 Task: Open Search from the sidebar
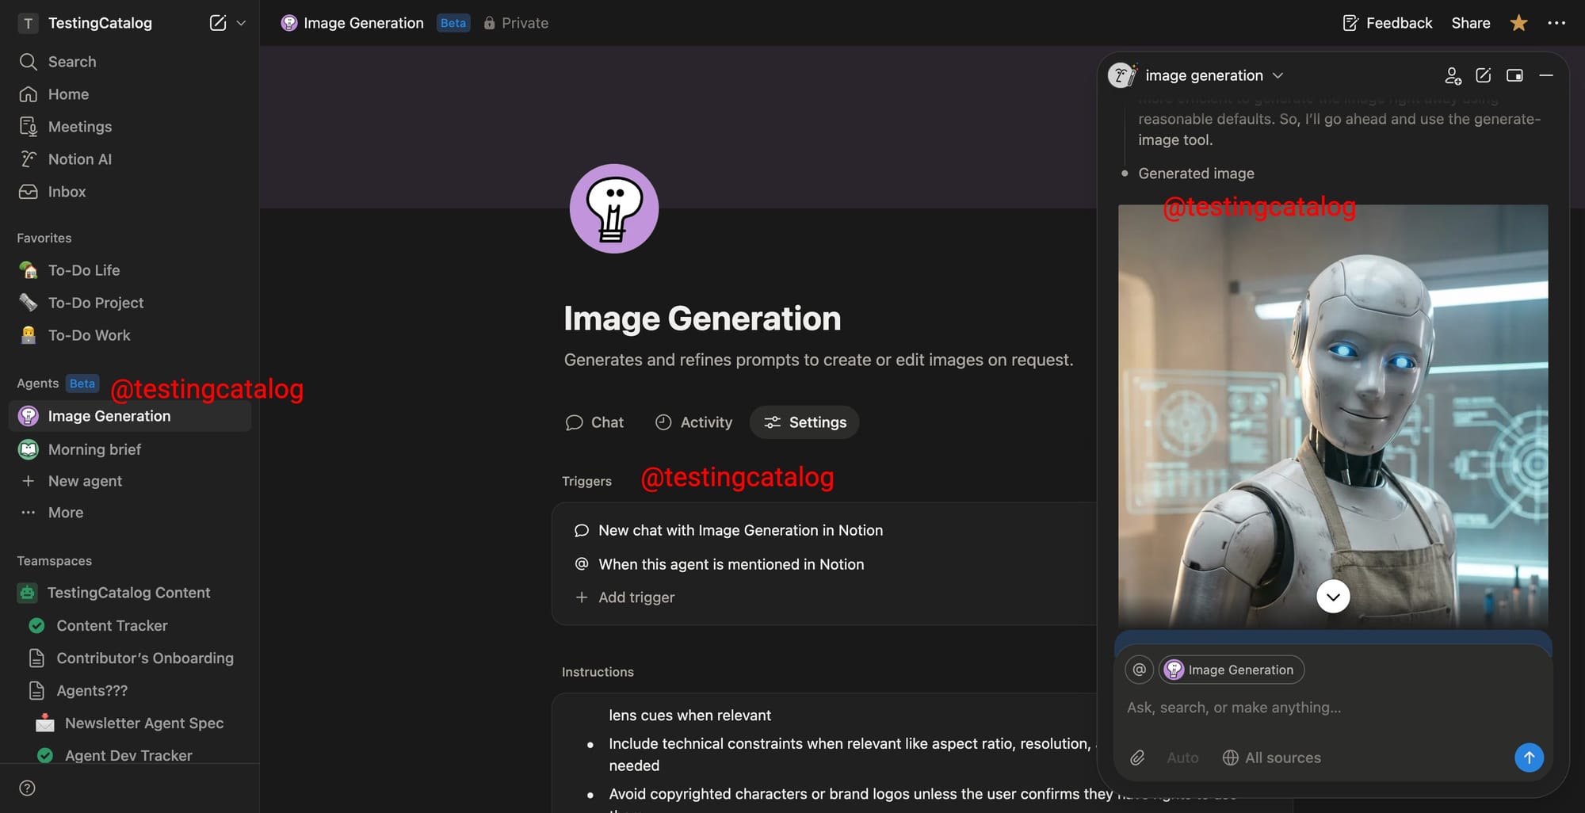click(71, 61)
